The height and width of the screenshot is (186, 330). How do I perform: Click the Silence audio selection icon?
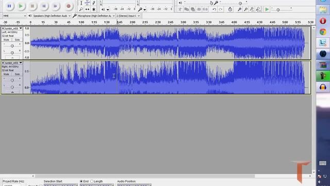tap(205, 9)
